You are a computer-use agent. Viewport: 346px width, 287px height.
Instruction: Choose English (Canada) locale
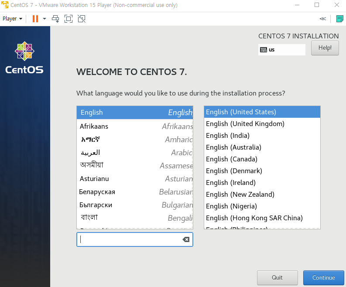(x=262, y=159)
